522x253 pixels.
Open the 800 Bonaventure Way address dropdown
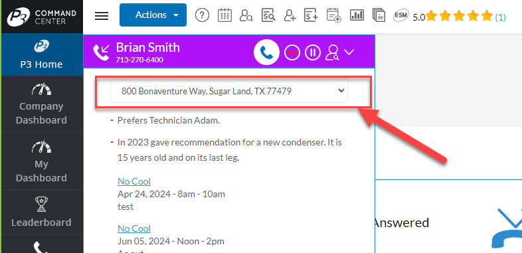229,90
